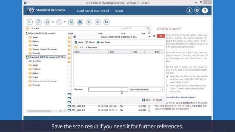The height and width of the screenshot is (132, 235).
Task: Sort by the dialog's Type column header
Action: 138,52
